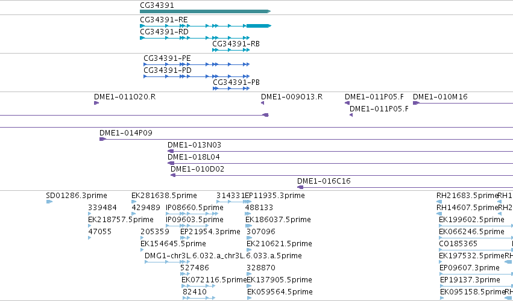513x301 pixels.
Task: Click the 3' UTR block of CG34391-RE
Action: pyautogui.click(x=259, y=26)
